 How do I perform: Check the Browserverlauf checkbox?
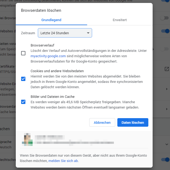[23, 53]
